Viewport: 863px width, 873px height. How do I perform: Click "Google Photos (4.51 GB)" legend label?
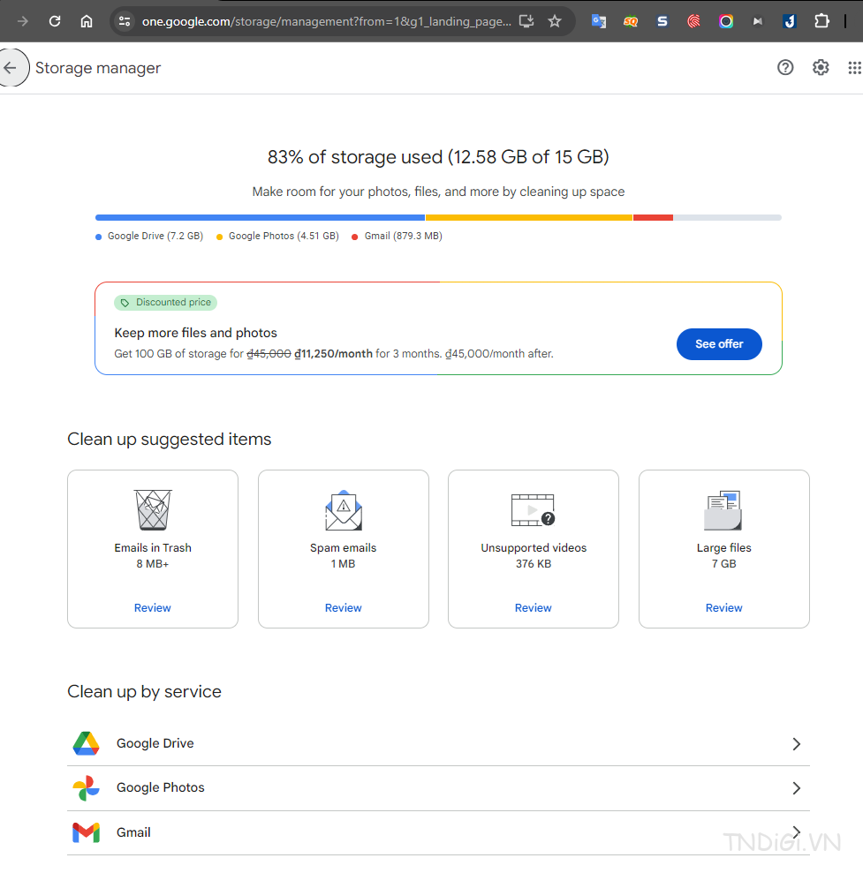[x=284, y=236]
